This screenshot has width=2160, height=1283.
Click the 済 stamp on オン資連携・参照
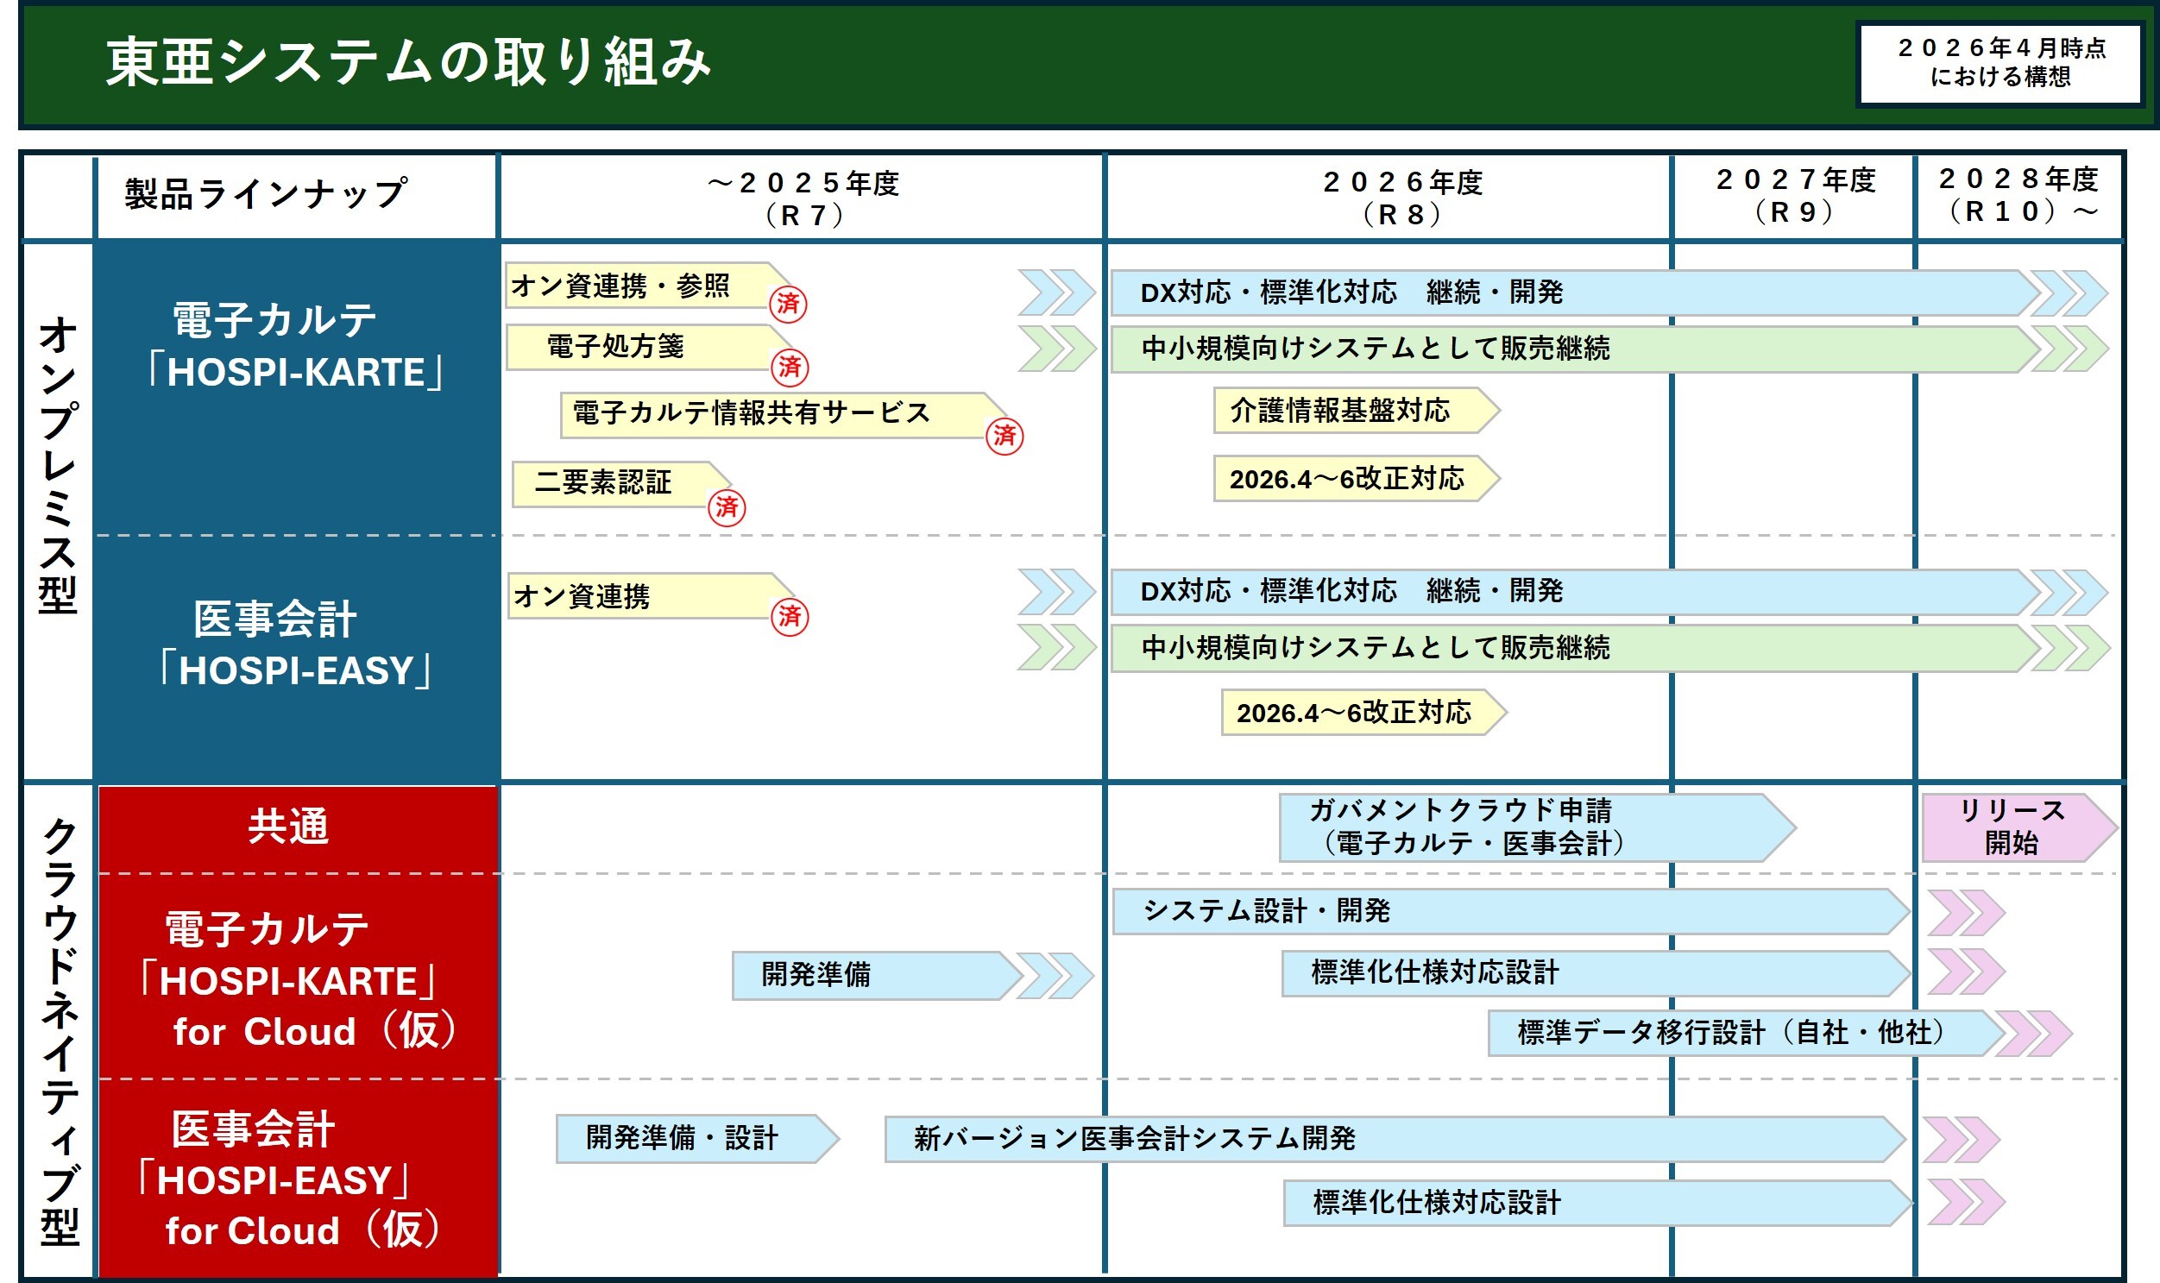point(792,307)
